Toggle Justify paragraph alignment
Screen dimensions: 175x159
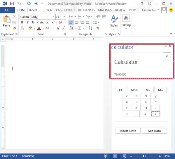[x=87, y=23]
